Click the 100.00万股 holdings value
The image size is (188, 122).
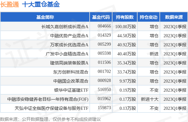point(126,27)
